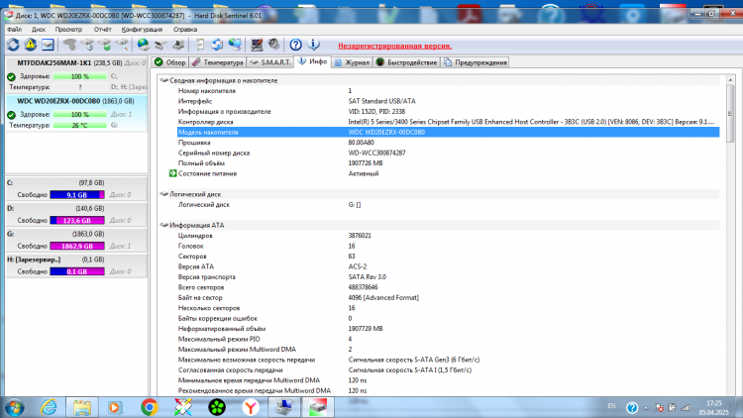This screenshot has height=418, width=743.
Task: Click green health check icon for MTFDDAK256MAM
Action: pos(11,76)
